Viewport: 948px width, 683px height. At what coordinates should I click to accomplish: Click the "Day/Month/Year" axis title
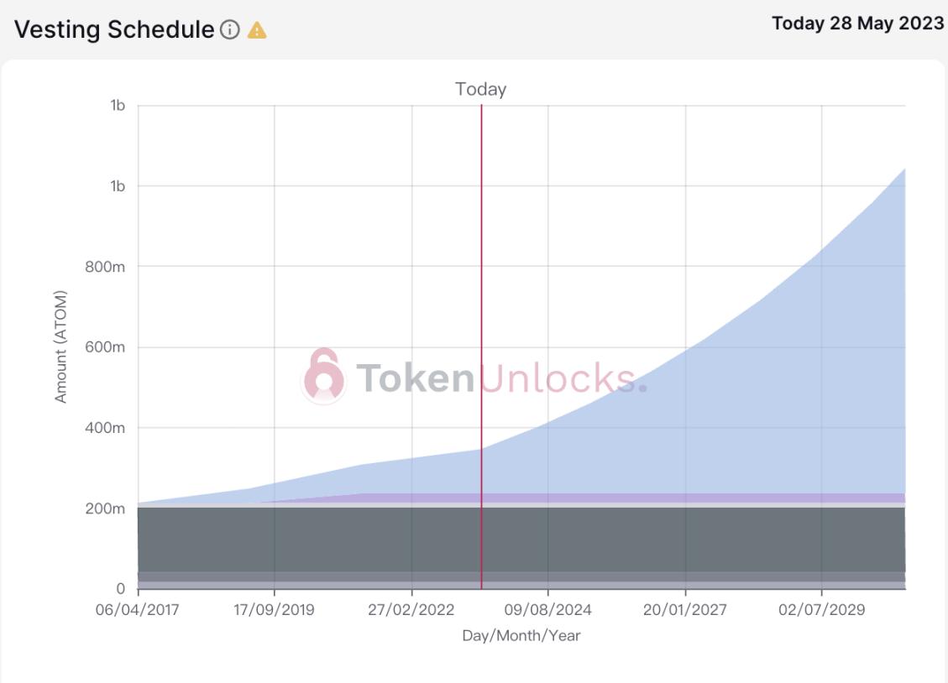pyautogui.click(x=521, y=635)
